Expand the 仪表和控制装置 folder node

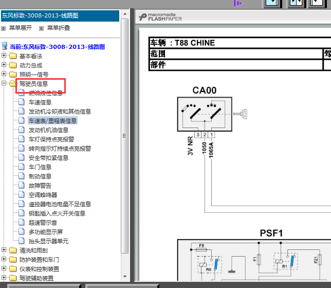[x=4, y=268]
